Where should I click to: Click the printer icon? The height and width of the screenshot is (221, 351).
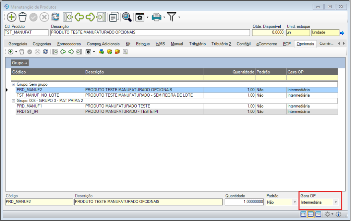157,17
